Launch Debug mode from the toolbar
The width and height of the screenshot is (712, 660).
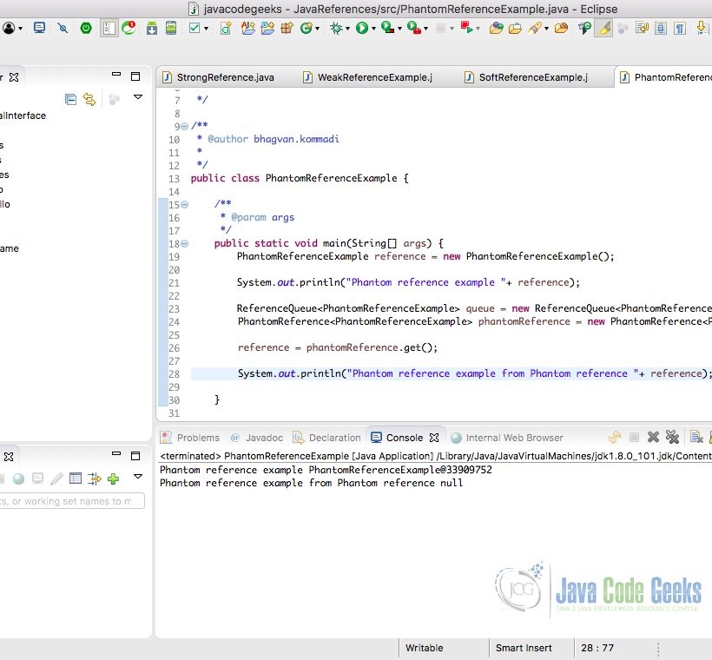[x=338, y=28]
